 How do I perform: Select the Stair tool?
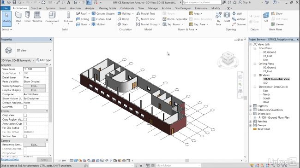pos(123,24)
